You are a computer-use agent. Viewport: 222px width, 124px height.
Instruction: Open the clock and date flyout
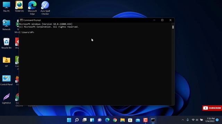point(210,120)
